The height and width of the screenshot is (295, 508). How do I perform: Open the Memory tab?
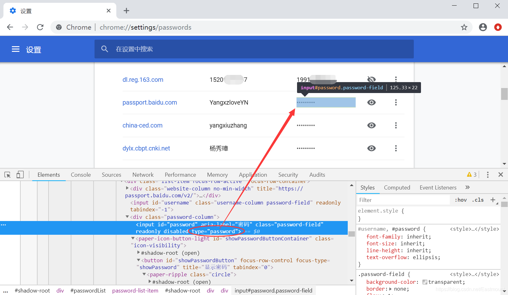tap(218, 175)
